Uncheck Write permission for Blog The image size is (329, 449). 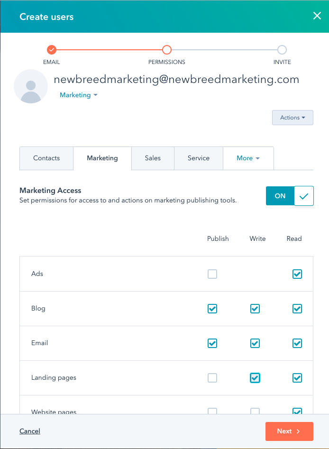point(255,309)
